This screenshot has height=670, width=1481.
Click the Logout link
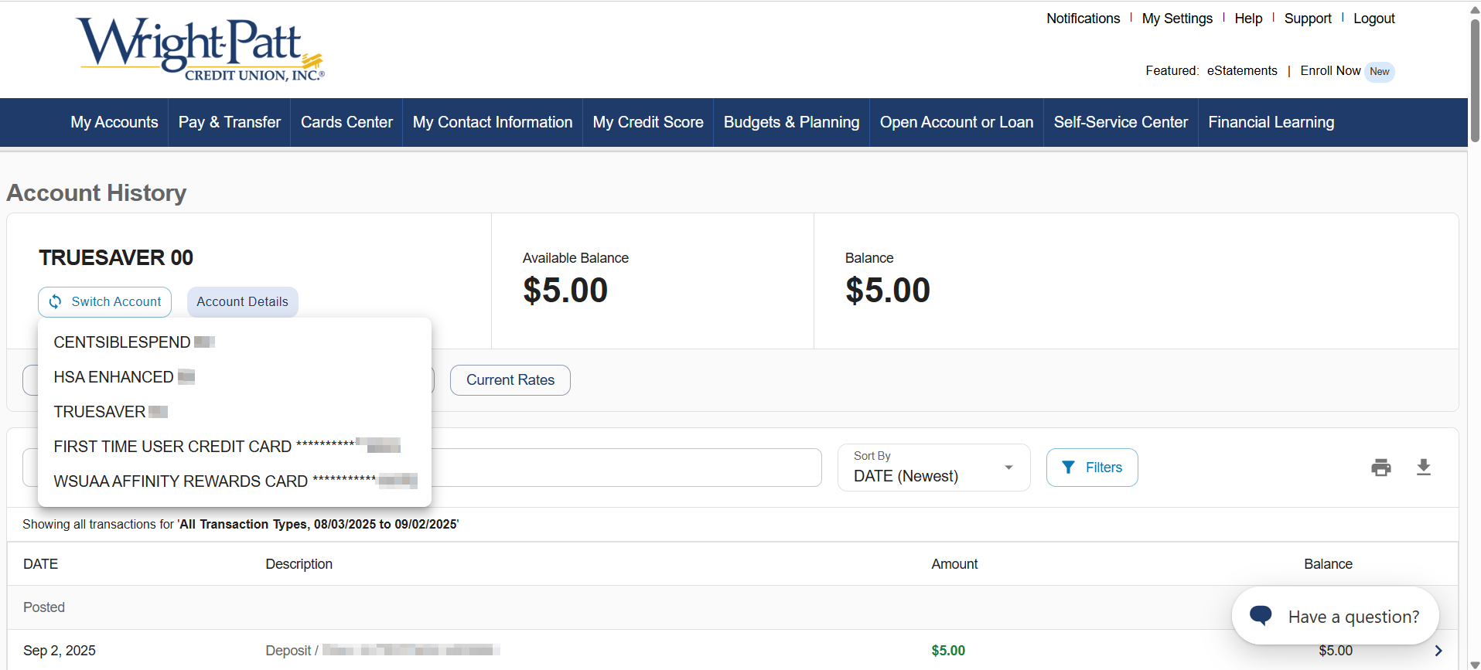(1374, 19)
